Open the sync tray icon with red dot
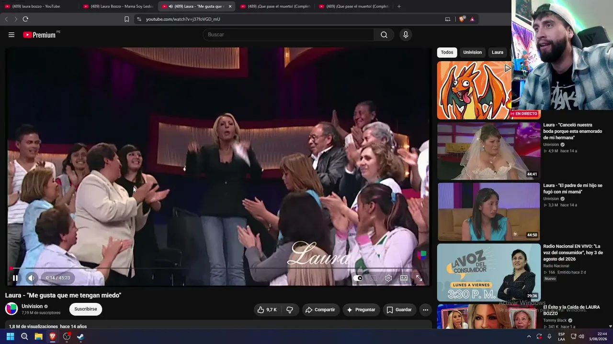613x344 pixels. click(x=539, y=336)
